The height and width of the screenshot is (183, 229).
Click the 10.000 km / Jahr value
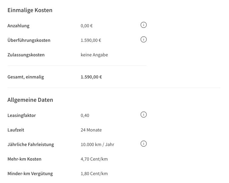click(x=97, y=145)
